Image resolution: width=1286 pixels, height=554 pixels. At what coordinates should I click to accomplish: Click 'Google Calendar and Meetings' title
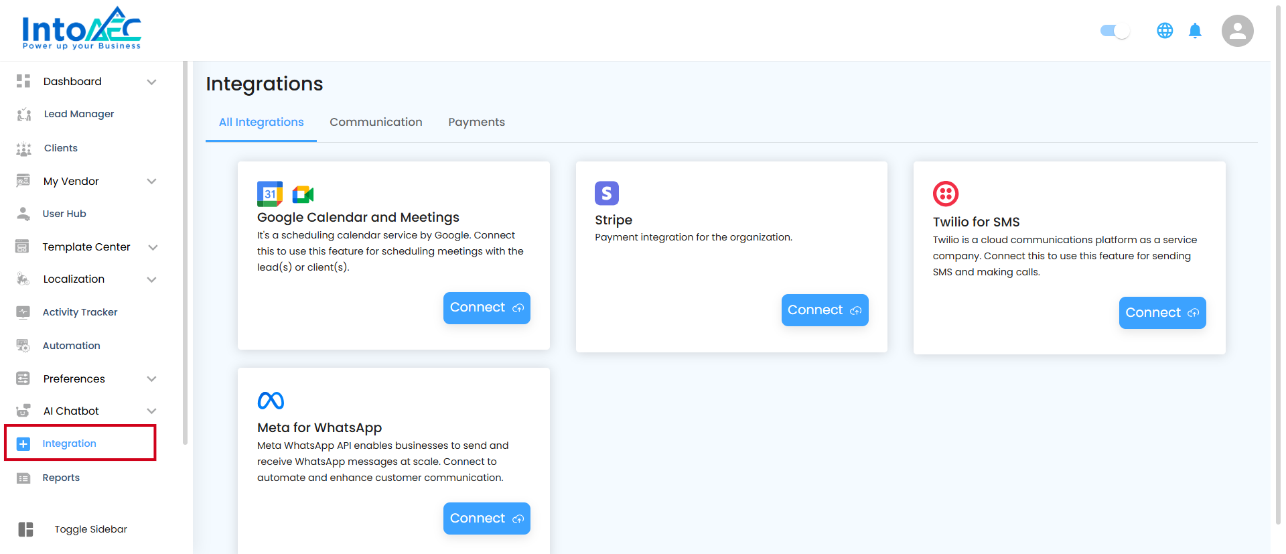[x=358, y=217]
